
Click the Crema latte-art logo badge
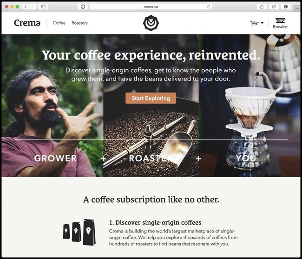pos(151,23)
